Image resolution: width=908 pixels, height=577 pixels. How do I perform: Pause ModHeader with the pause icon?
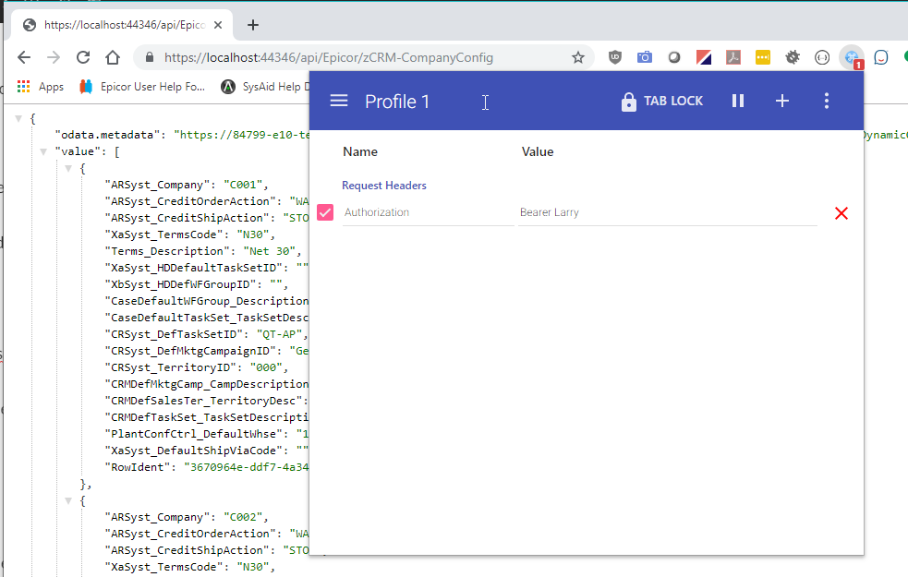[x=738, y=101]
